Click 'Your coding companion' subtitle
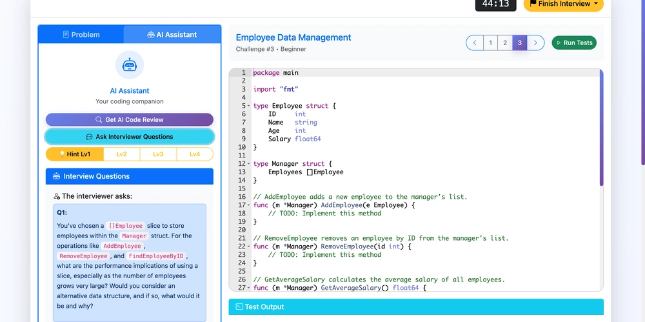 [130, 101]
